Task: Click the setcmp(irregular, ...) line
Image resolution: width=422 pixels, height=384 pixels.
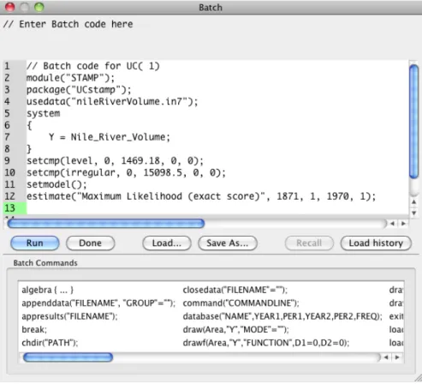Action: pyautogui.click(x=126, y=172)
